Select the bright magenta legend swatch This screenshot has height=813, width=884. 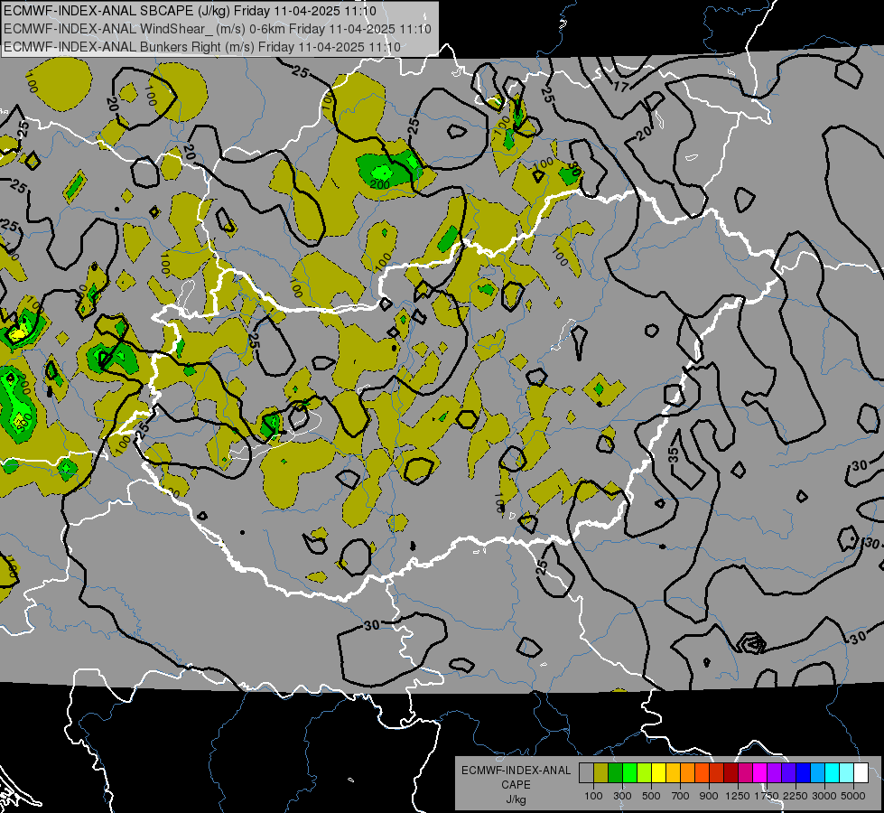(x=760, y=772)
